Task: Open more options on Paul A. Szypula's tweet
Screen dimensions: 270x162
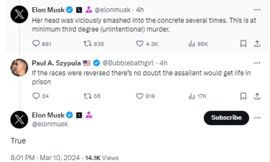Action: click(x=257, y=63)
